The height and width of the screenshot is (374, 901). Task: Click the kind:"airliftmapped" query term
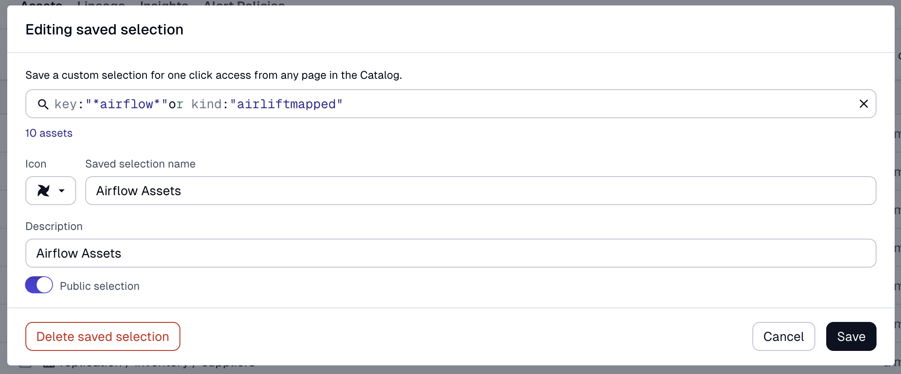pyautogui.click(x=266, y=104)
